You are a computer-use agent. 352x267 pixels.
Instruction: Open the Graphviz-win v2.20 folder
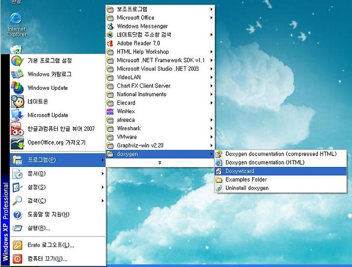160,145
